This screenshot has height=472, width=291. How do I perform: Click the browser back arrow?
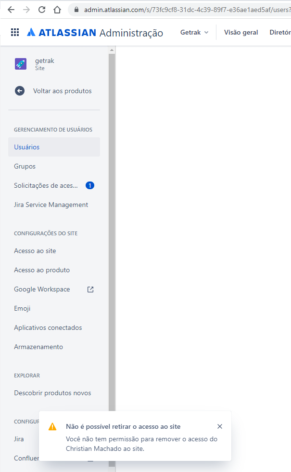pos(11,10)
